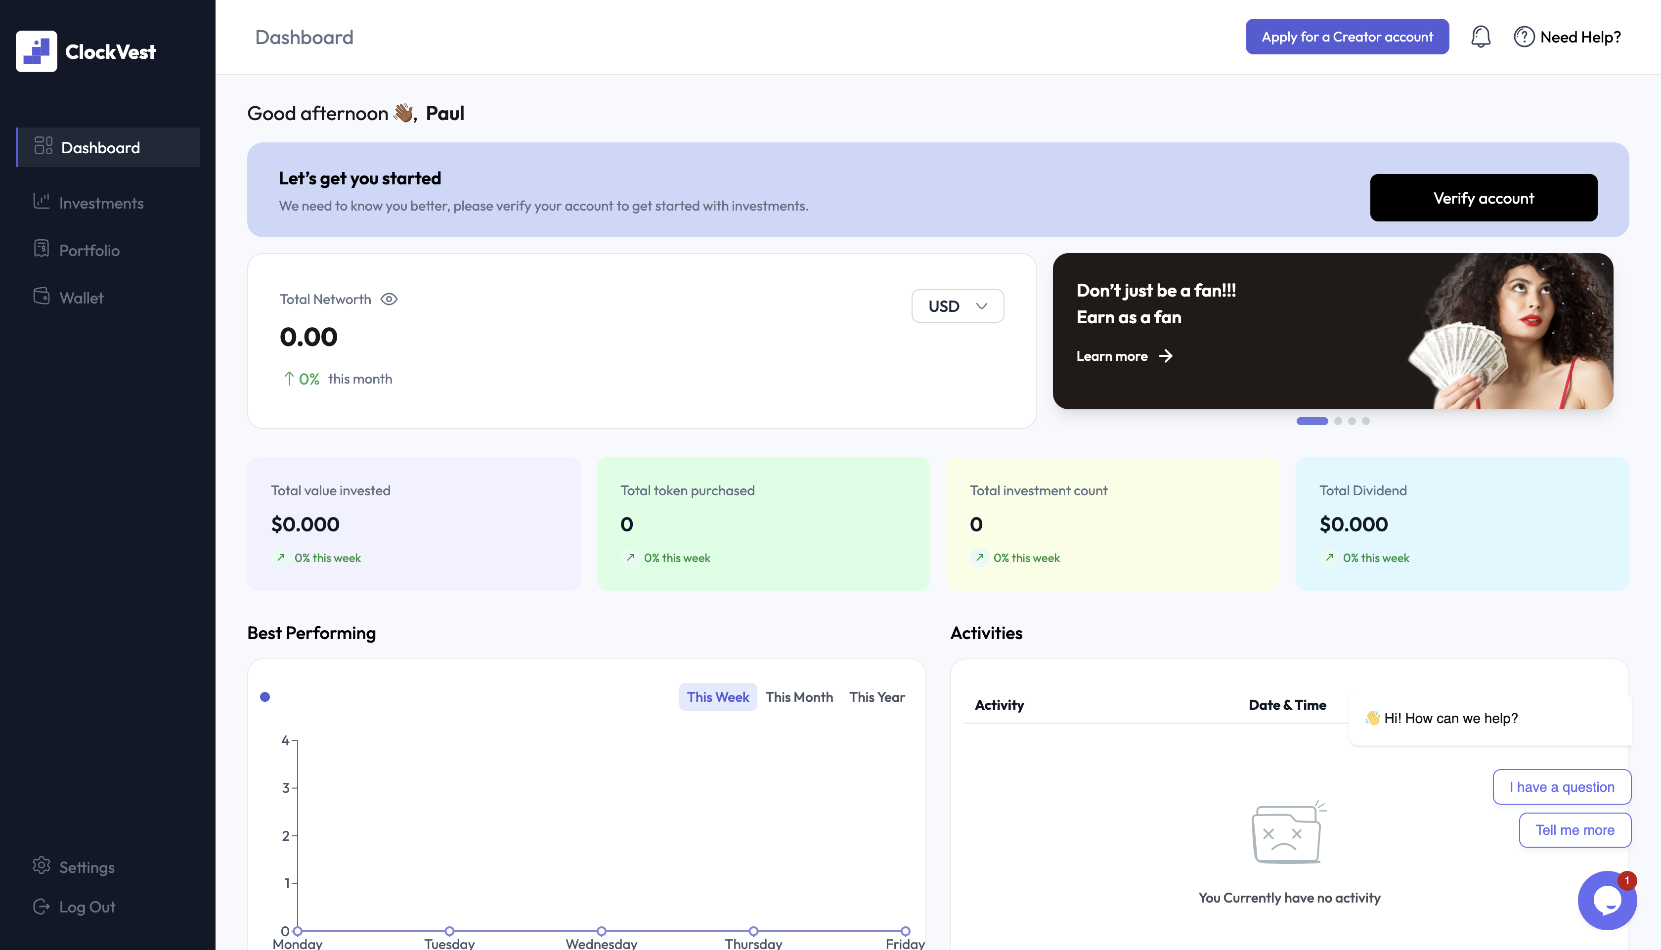
Task: Open the chat bubble widget
Action: pyautogui.click(x=1607, y=901)
